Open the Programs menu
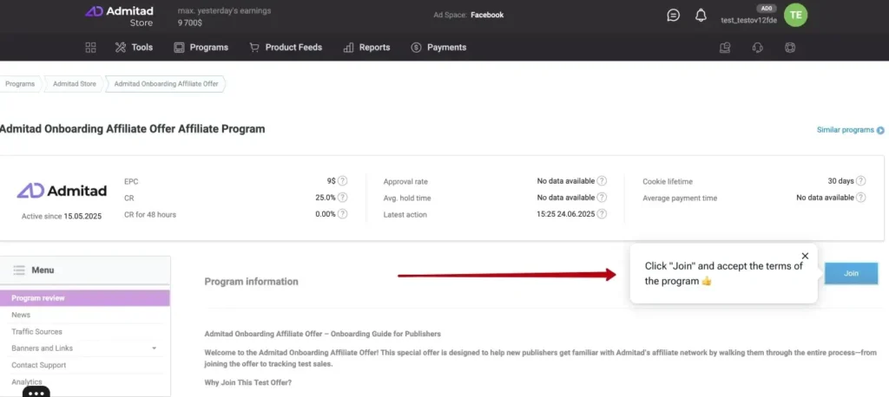This screenshot has height=397, width=889. coord(201,48)
